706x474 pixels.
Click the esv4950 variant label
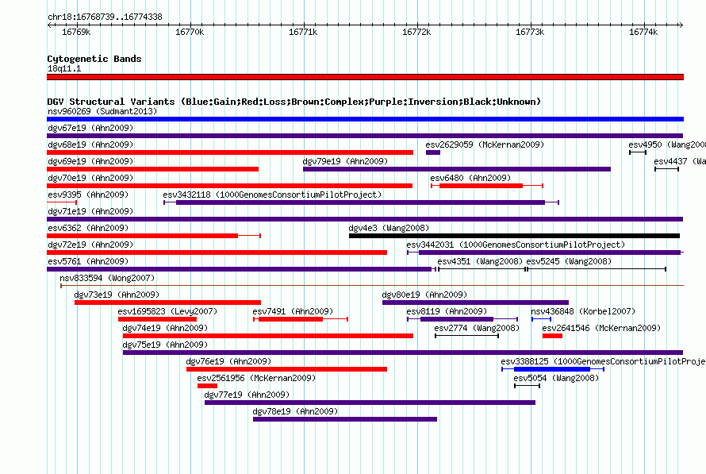click(x=667, y=145)
